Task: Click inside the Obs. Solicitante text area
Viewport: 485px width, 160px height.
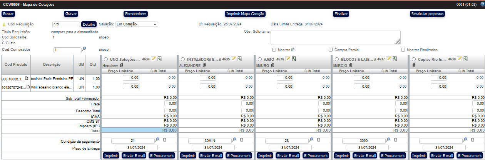Action: coord(335,37)
